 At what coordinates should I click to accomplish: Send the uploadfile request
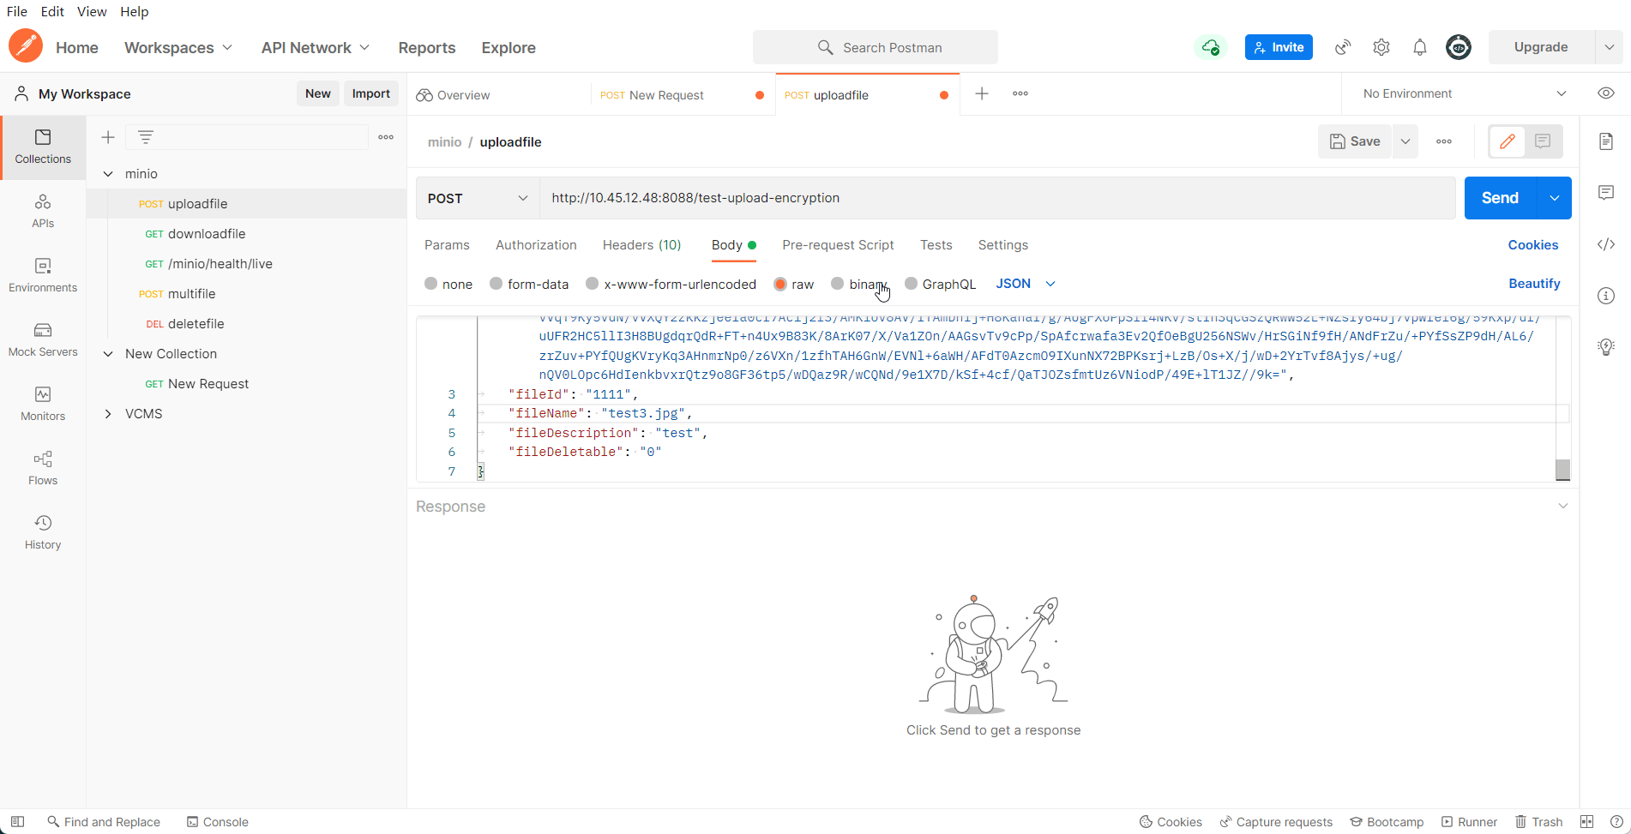[1499, 198]
